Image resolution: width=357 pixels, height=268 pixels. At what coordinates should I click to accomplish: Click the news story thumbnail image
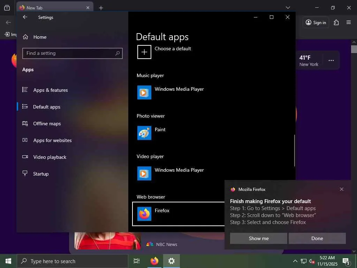tap(108, 241)
